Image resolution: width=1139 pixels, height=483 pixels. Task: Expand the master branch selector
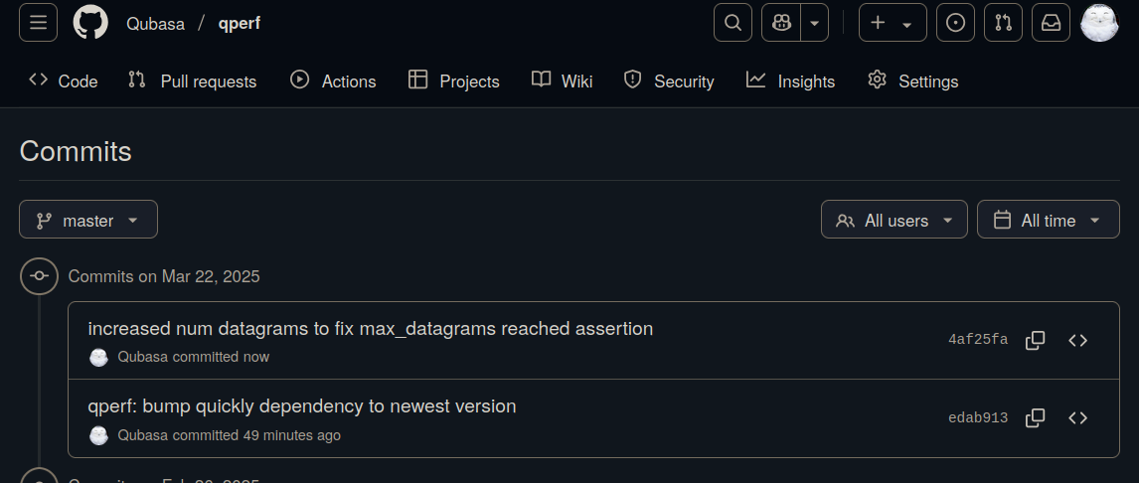click(88, 220)
